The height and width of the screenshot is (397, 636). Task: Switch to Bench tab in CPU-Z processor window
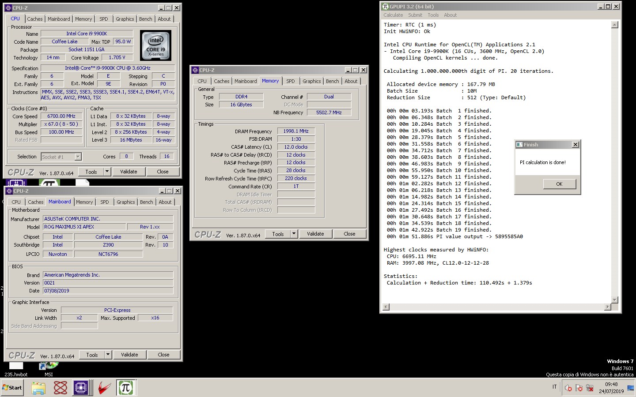click(x=146, y=19)
